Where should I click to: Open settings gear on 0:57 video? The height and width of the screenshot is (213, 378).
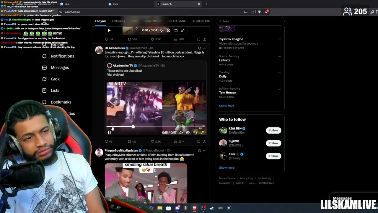pyautogui.click(x=188, y=133)
